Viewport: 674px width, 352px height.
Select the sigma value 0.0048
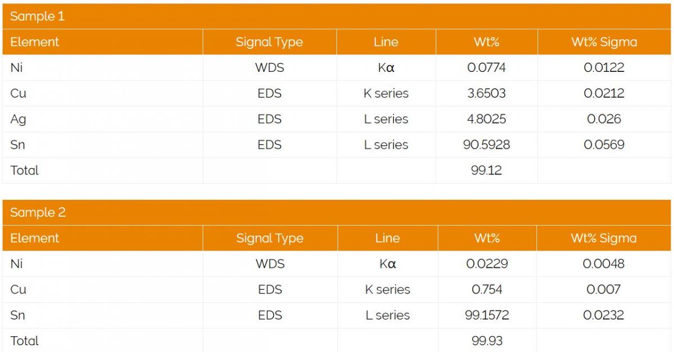[604, 264]
